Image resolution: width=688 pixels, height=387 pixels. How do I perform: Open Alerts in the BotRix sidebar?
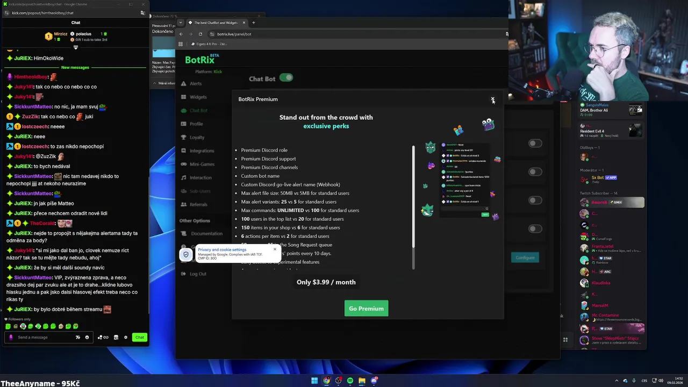196,83
